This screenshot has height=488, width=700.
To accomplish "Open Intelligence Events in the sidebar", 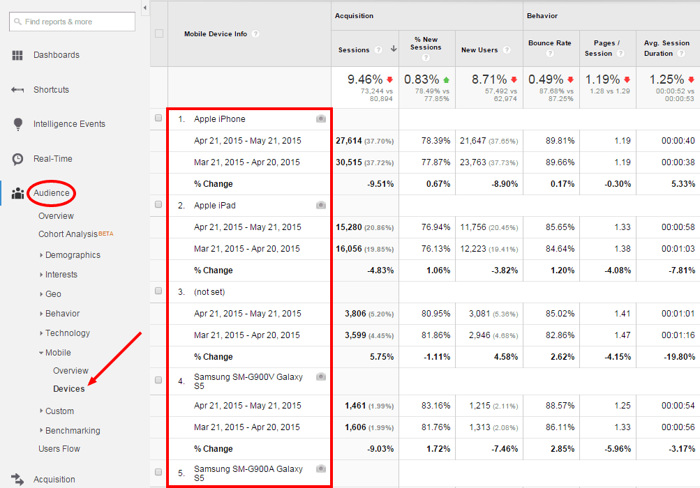I will tap(69, 124).
